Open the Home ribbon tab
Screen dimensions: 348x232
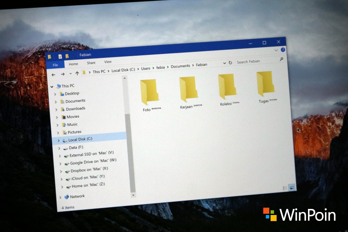(73, 64)
